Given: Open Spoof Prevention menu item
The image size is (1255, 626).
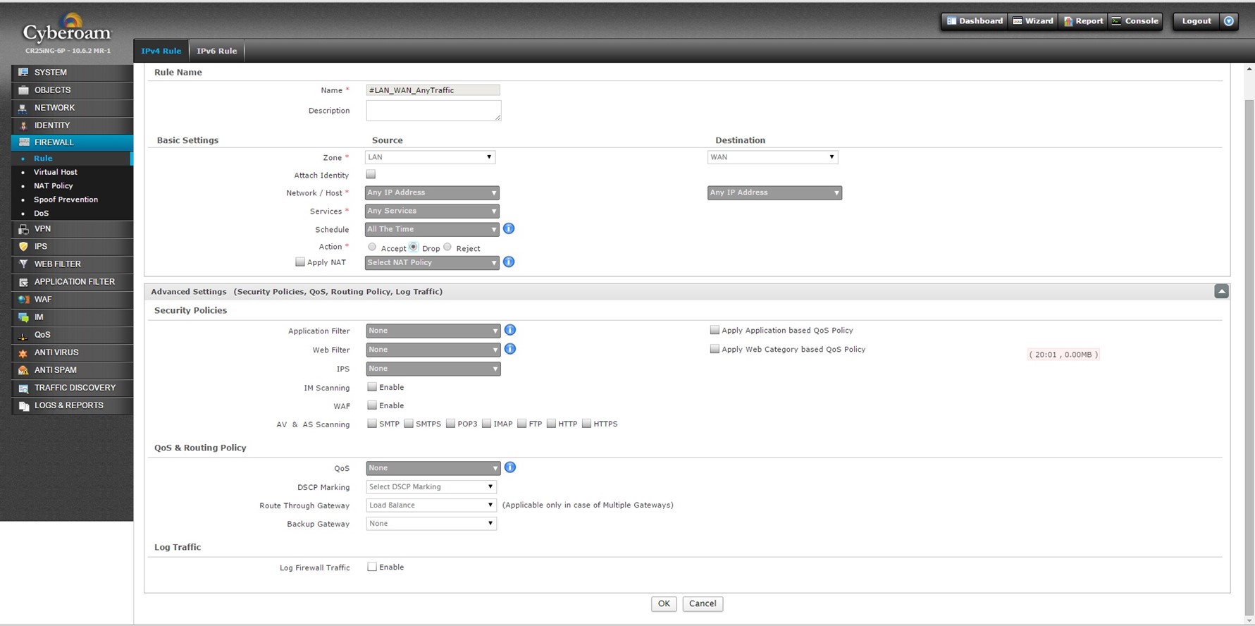Looking at the screenshot, I should [x=66, y=200].
